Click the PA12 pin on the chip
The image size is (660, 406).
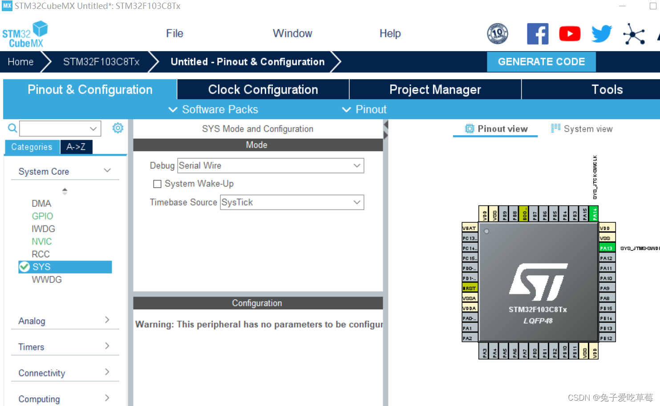pyautogui.click(x=607, y=258)
